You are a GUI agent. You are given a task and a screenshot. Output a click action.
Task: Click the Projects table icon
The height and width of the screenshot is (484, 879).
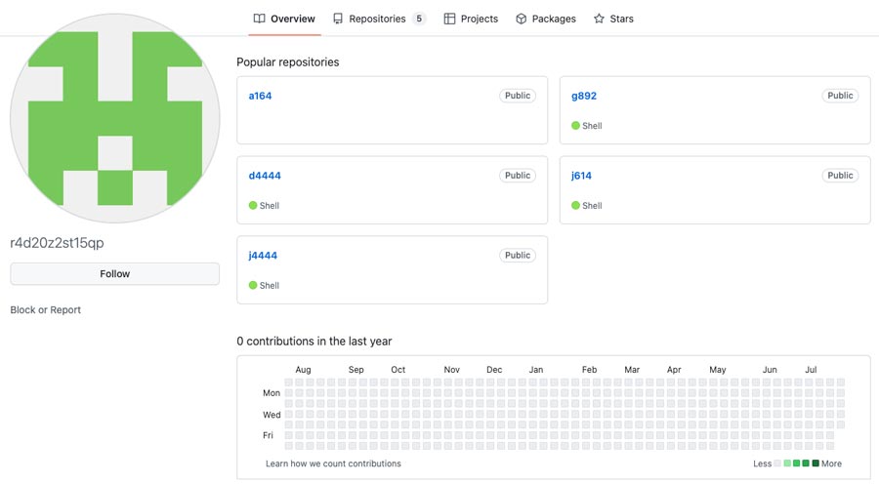tap(449, 19)
